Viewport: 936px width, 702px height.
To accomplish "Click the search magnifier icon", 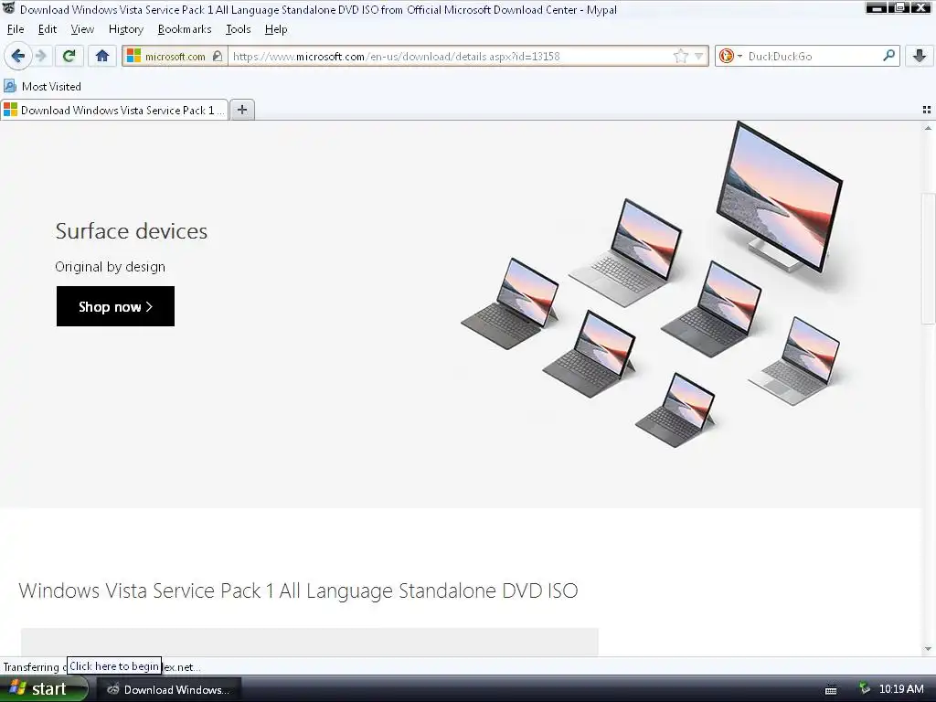I will pyautogui.click(x=888, y=56).
